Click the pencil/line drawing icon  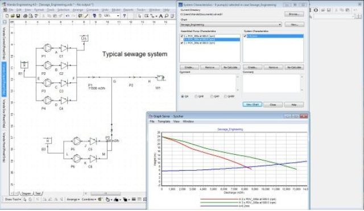click(86, 16)
